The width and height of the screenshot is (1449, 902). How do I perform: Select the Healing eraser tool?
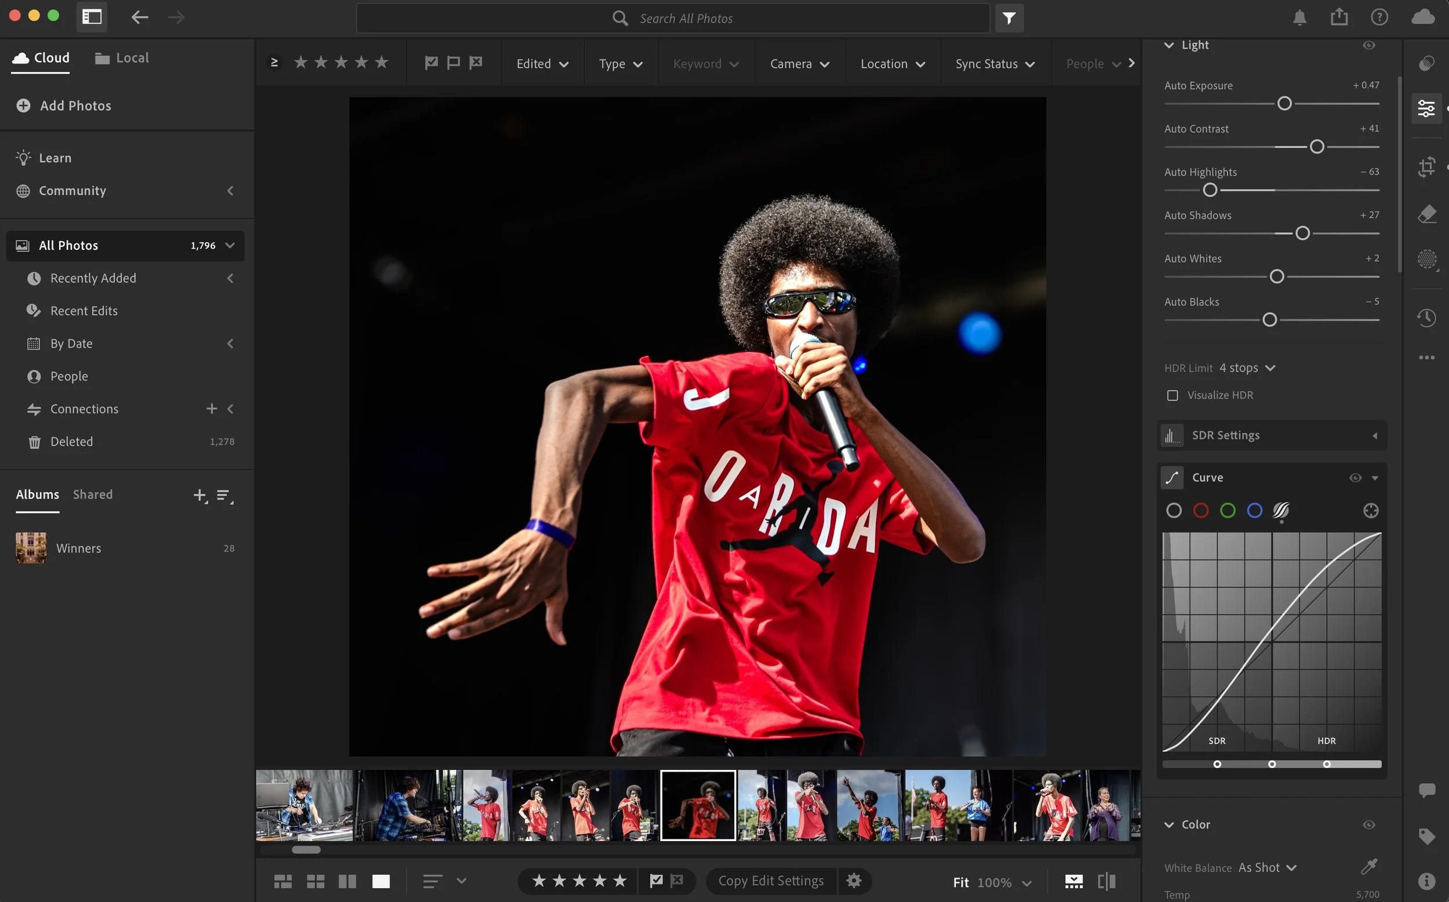click(1426, 213)
